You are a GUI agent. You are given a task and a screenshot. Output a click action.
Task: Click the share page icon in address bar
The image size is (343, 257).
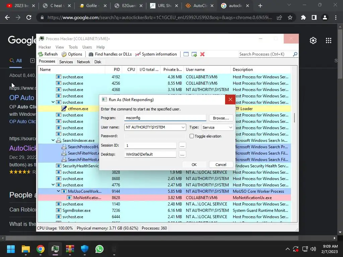tap(279, 17)
